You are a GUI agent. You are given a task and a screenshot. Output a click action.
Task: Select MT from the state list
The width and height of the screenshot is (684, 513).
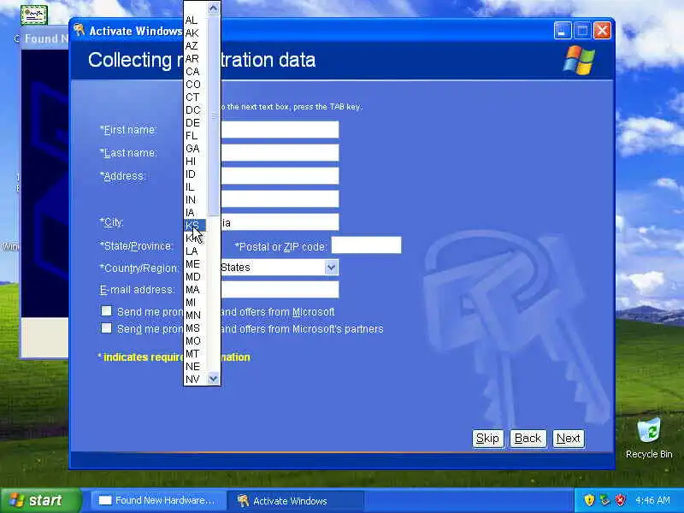tap(195, 354)
